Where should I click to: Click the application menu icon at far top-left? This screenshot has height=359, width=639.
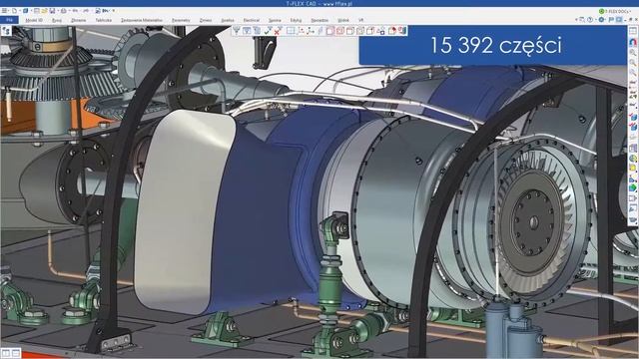pyautogui.click(x=4, y=11)
